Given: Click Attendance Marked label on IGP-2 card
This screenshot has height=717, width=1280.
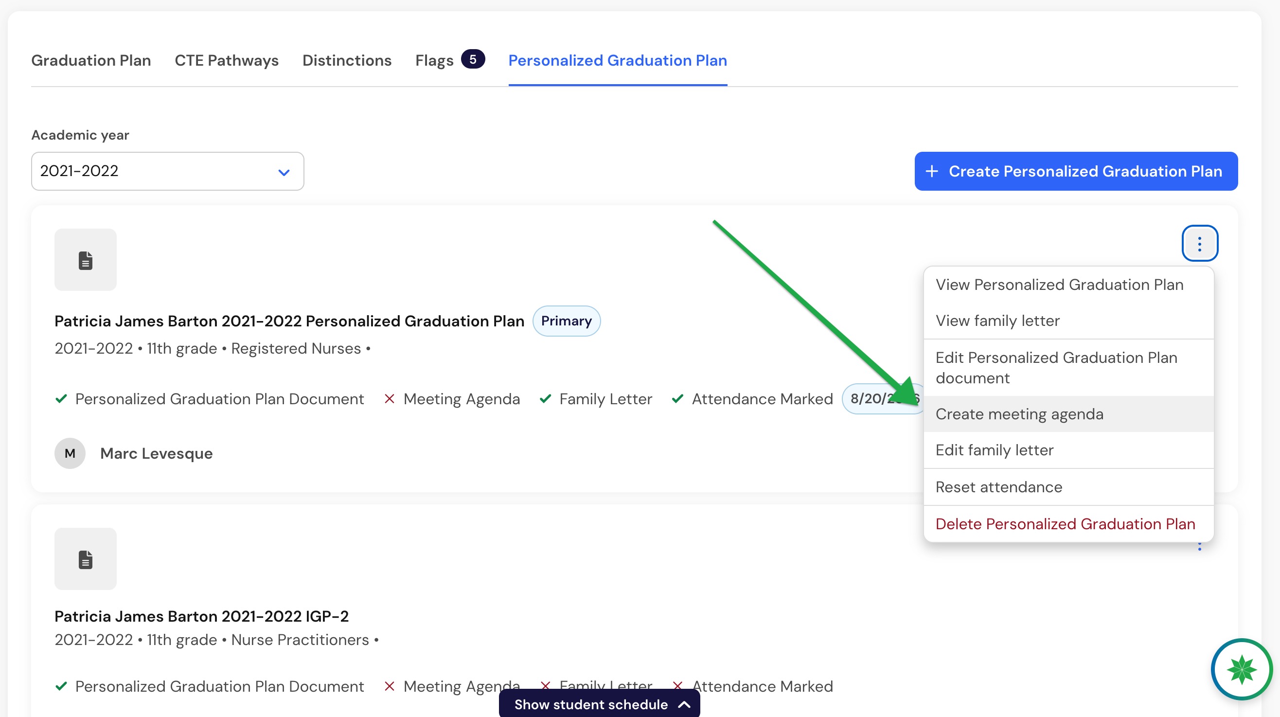Looking at the screenshot, I should pos(762,686).
